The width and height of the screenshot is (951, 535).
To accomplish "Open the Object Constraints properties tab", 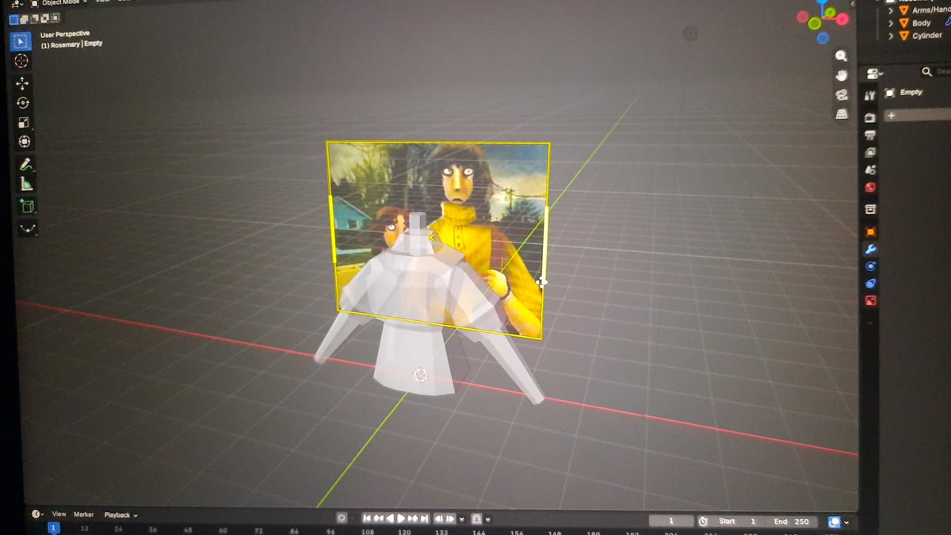I will [x=871, y=283].
